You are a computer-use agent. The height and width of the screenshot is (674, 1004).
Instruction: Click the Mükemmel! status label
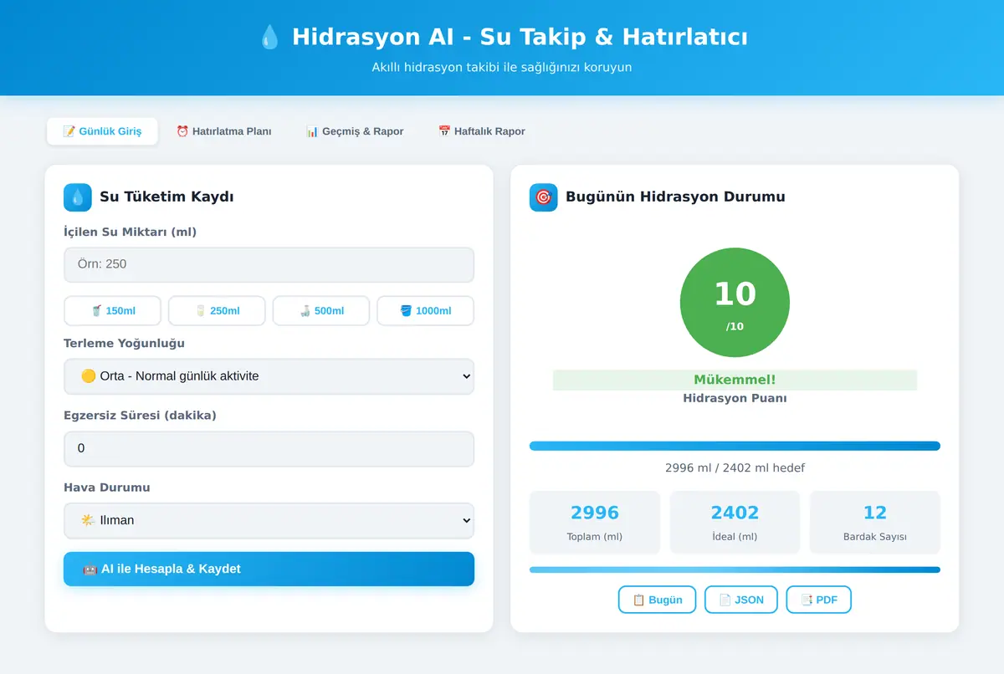[x=735, y=380]
